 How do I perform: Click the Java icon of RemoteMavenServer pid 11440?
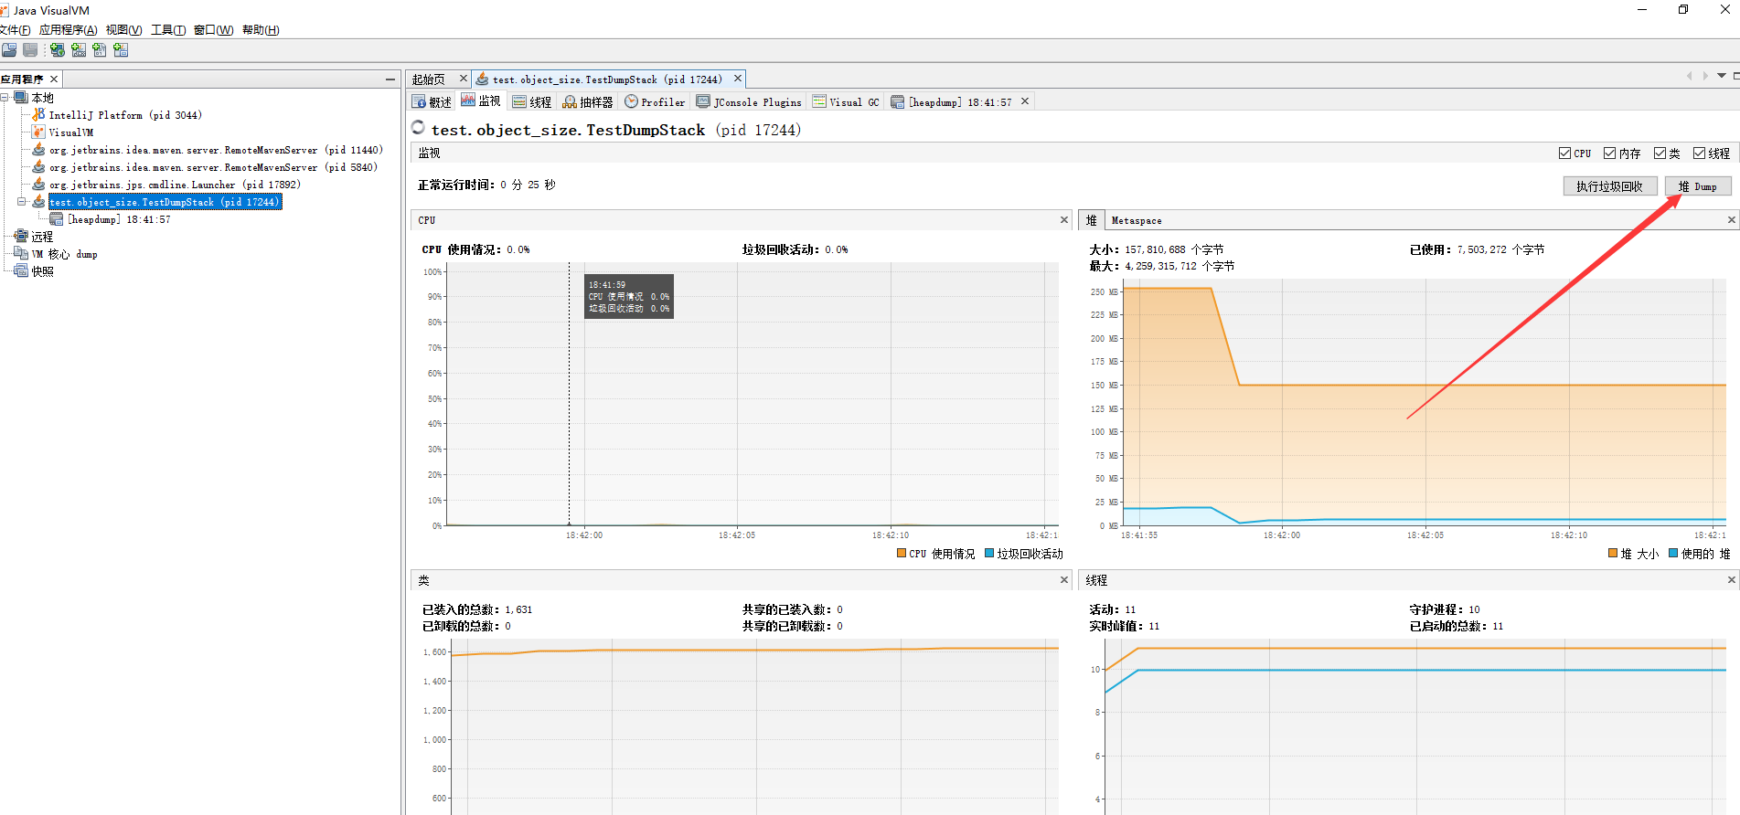tap(38, 150)
